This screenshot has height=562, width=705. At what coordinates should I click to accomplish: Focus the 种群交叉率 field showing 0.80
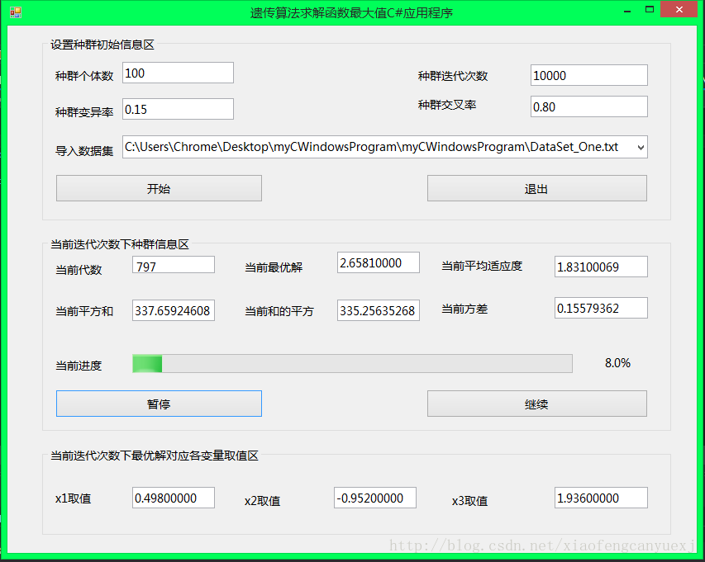coord(589,106)
